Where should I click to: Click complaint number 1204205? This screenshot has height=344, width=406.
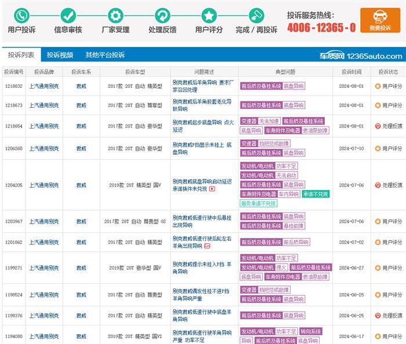(x=14, y=185)
